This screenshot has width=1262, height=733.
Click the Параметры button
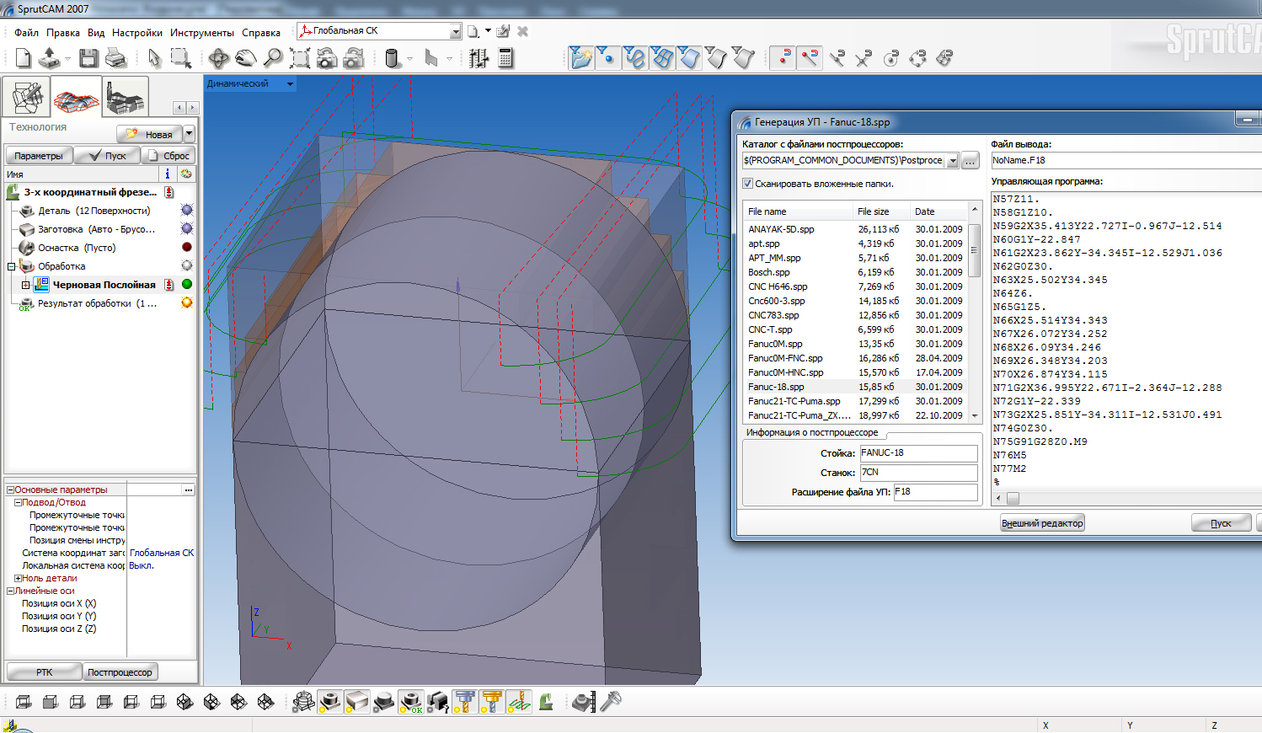(x=39, y=156)
